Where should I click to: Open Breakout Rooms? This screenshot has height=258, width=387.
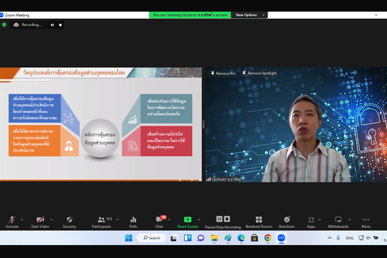pos(259,222)
